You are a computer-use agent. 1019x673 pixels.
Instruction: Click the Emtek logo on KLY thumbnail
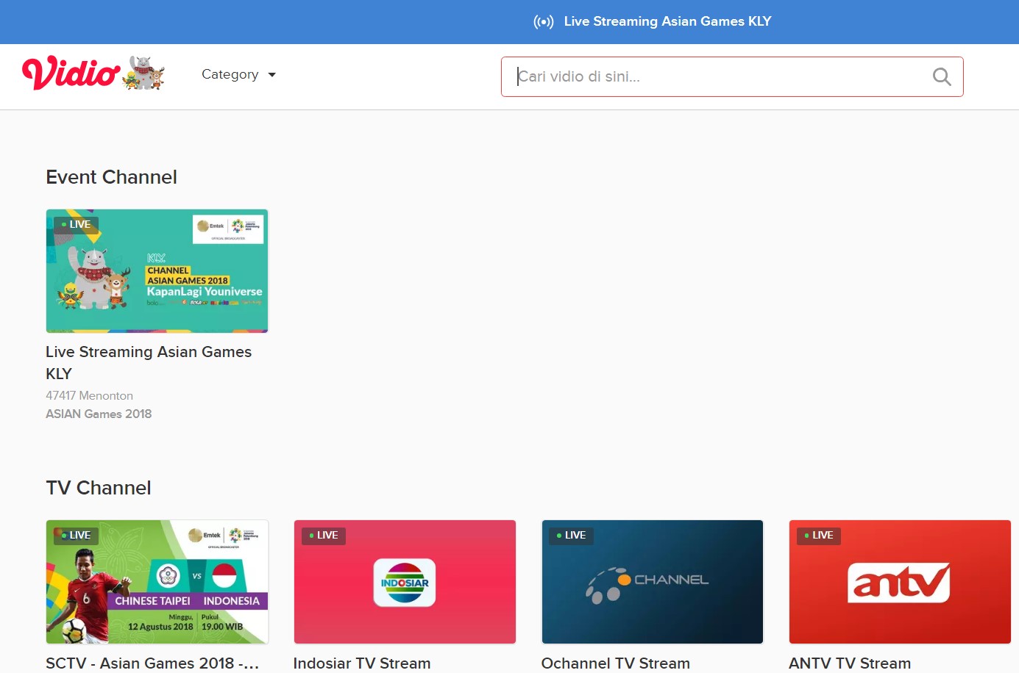tap(211, 226)
